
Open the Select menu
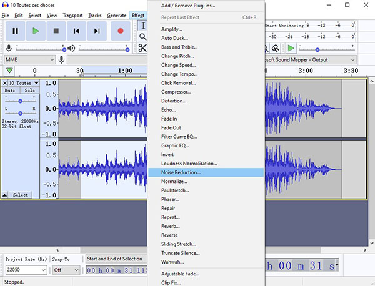(34, 16)
